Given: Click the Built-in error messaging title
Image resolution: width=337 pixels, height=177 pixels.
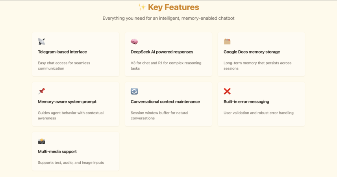Looking at the screenshot, I should [246, 101].
